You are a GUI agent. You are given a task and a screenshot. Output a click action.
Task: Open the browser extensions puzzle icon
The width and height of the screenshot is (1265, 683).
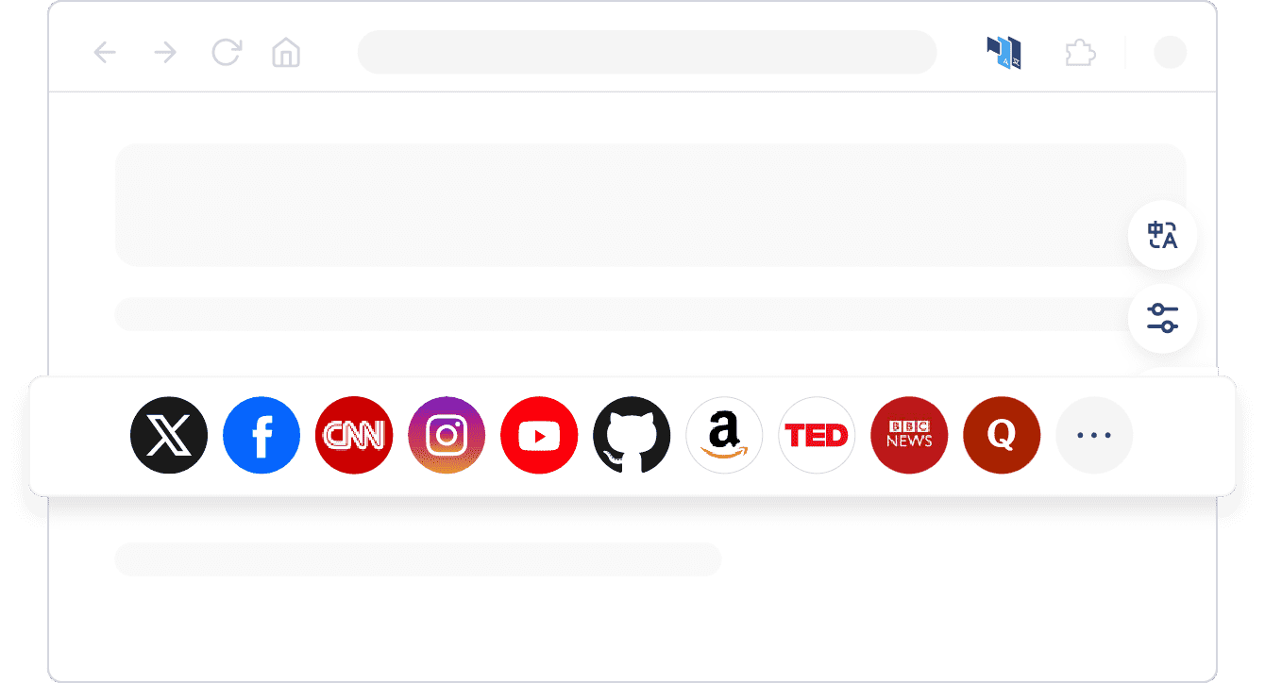[1080, 53]
